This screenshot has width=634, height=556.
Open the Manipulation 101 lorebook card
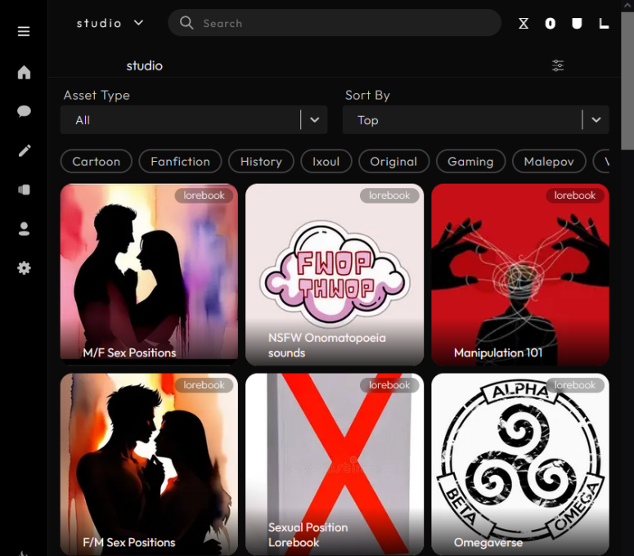(x=520, y=275)
